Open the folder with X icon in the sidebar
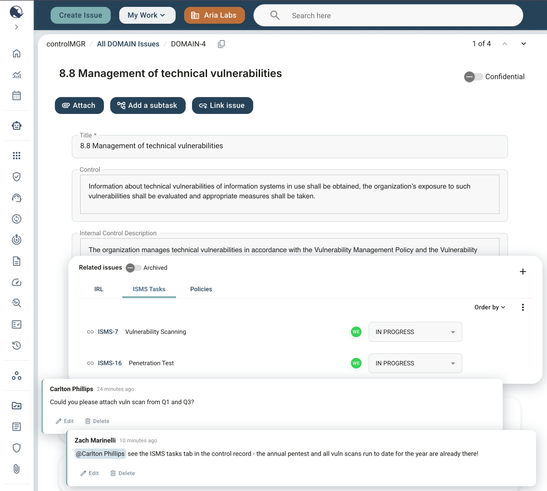 click(x=17, y=406)
